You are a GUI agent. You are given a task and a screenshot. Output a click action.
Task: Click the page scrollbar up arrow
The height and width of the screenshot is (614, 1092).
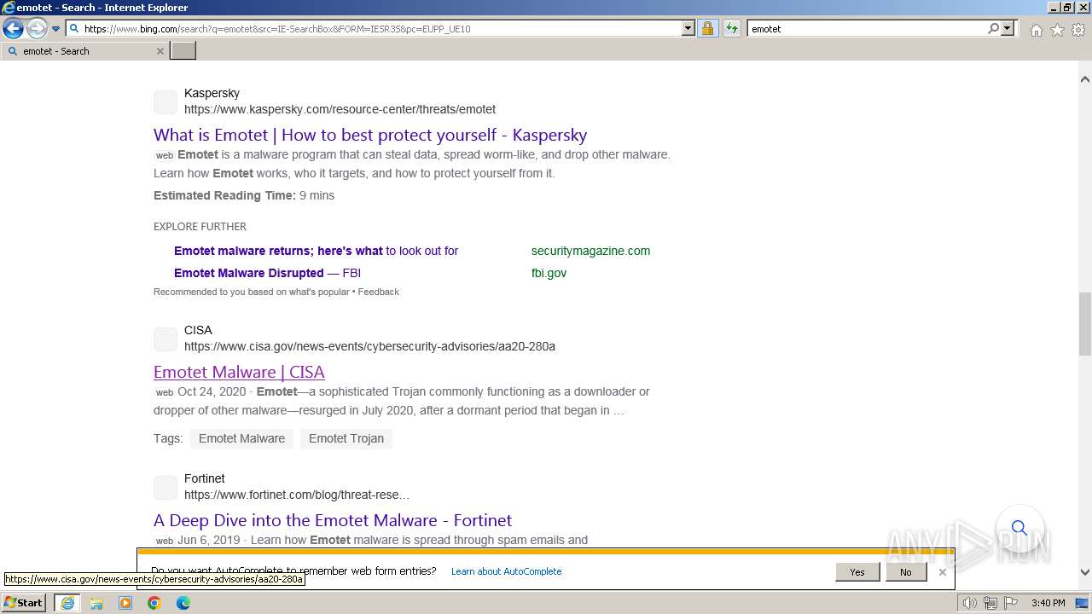1084,79
